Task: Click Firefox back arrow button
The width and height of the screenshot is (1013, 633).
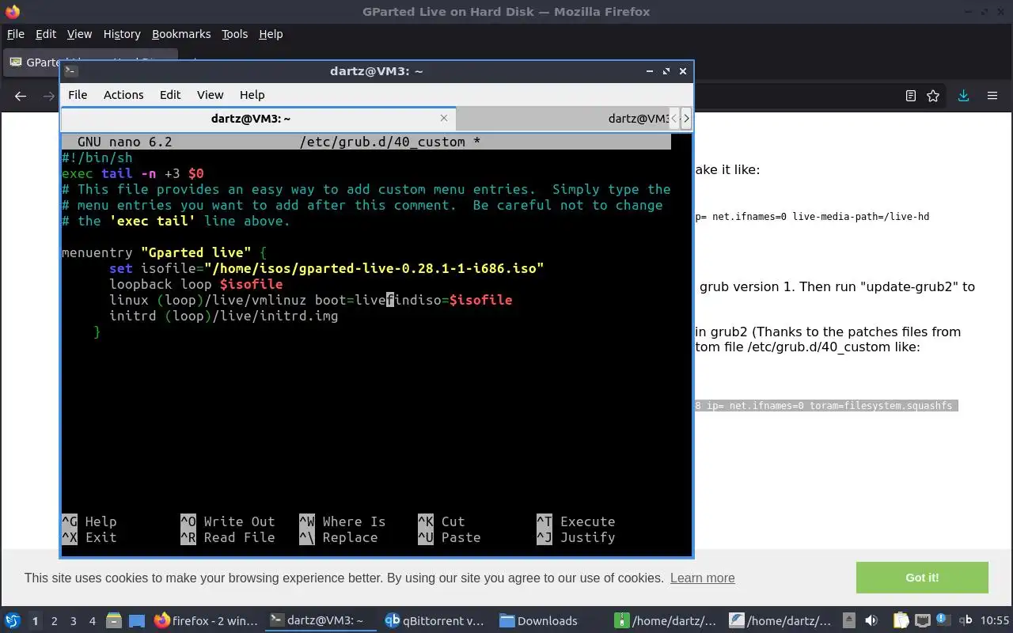Action: 21,96
